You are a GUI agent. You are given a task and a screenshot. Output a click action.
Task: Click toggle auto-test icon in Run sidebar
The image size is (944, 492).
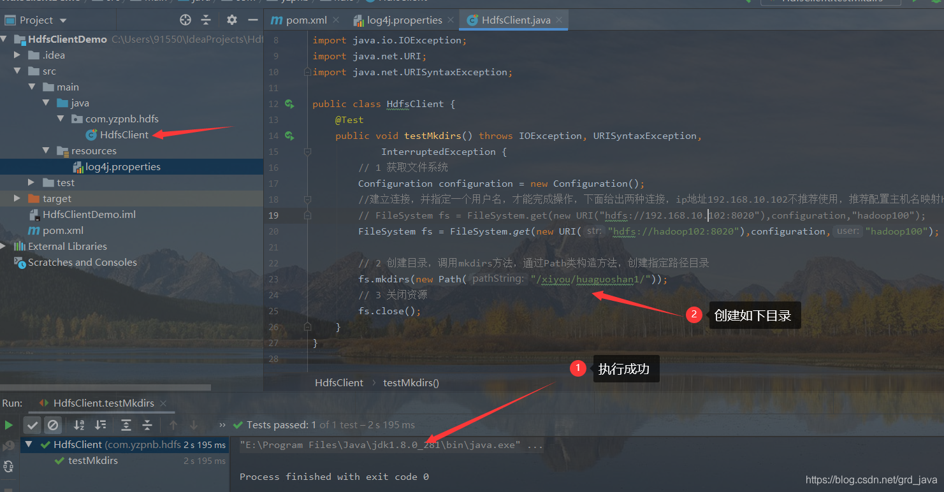click(8, 467)
